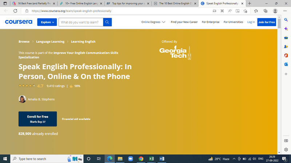The width and height of the screenshot is (291, 163).
Task: Close the Speak English Professionally tab
Action: pos(242,3)
